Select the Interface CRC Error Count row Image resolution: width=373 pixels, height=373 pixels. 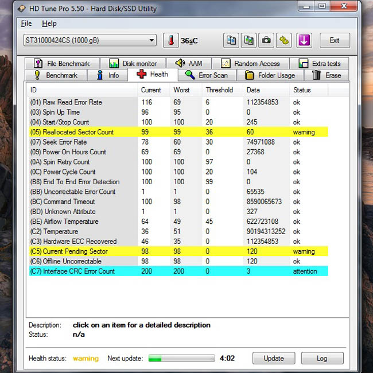coord(178,271)
